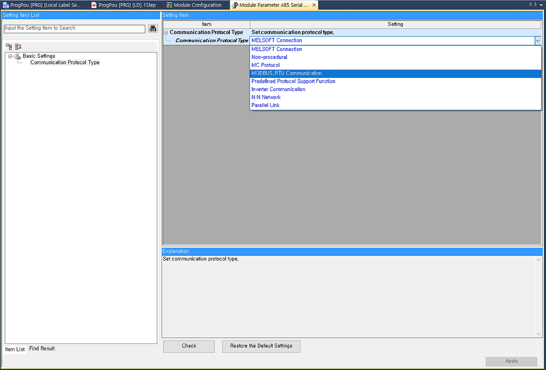Open the ProgPou [PRG] [LD] 1Step tab
The height and width of the screenshot is (370, 546).
(124, 5)
